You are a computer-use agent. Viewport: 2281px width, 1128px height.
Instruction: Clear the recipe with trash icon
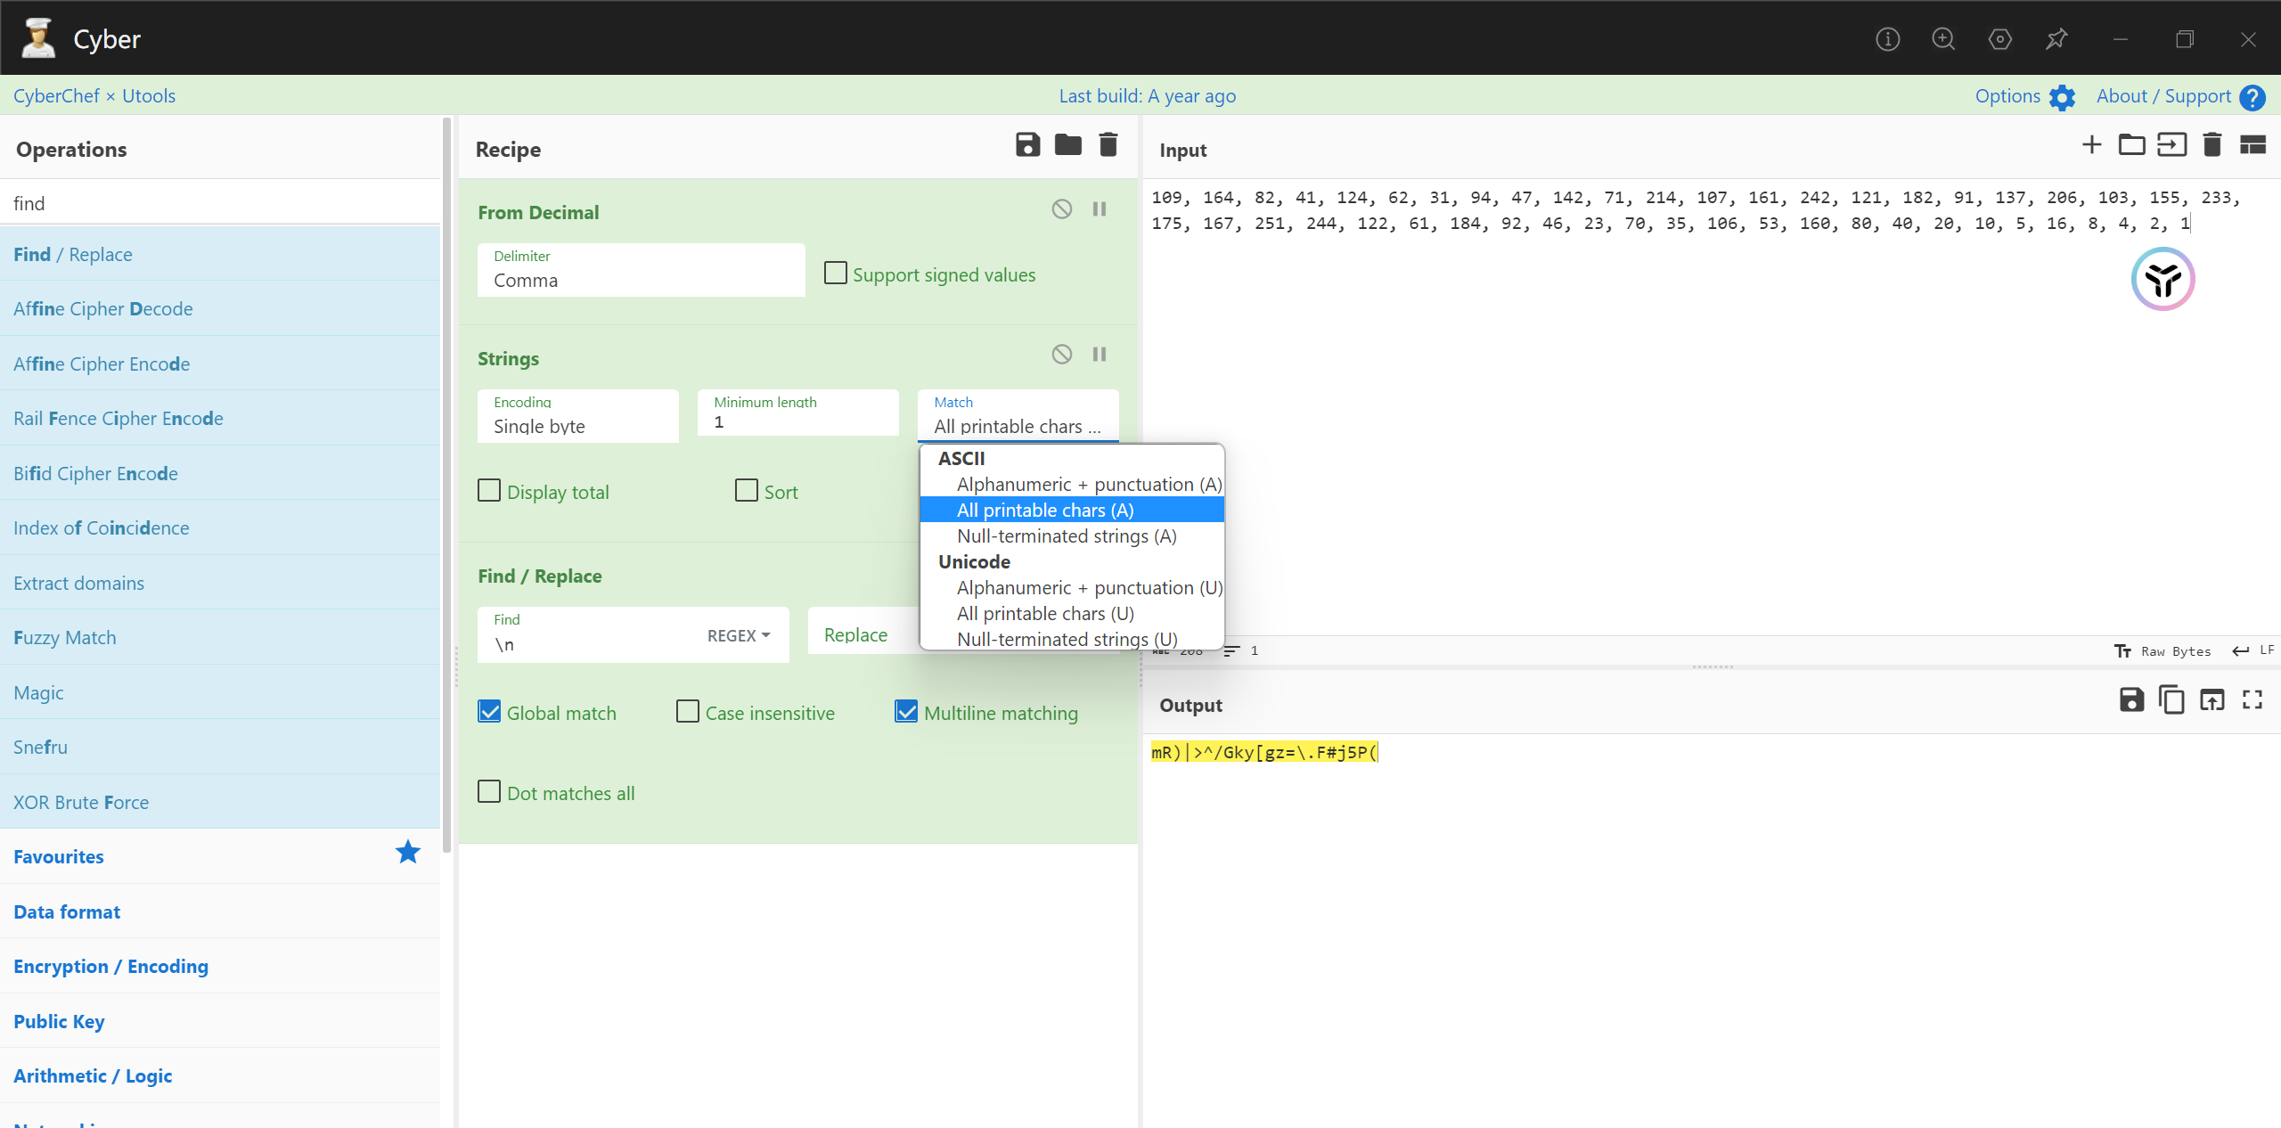click(x=1108, y=144)
